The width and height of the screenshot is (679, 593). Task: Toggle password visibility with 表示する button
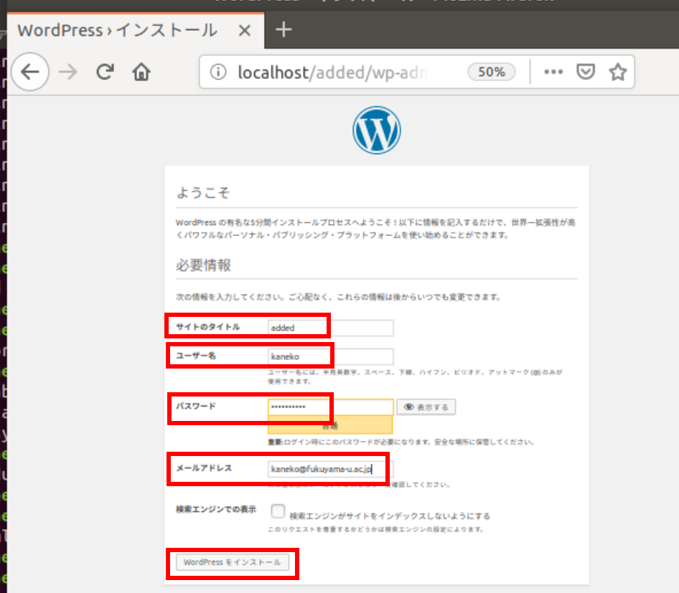[426, 407]
